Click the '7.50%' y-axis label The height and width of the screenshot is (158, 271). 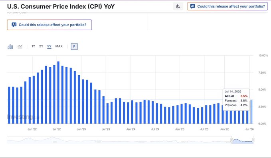point(262,73)
